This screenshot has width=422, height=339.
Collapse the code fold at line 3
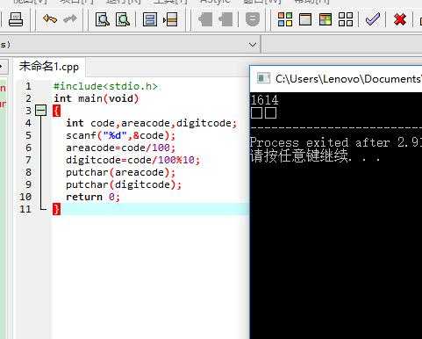coord(40,111)
